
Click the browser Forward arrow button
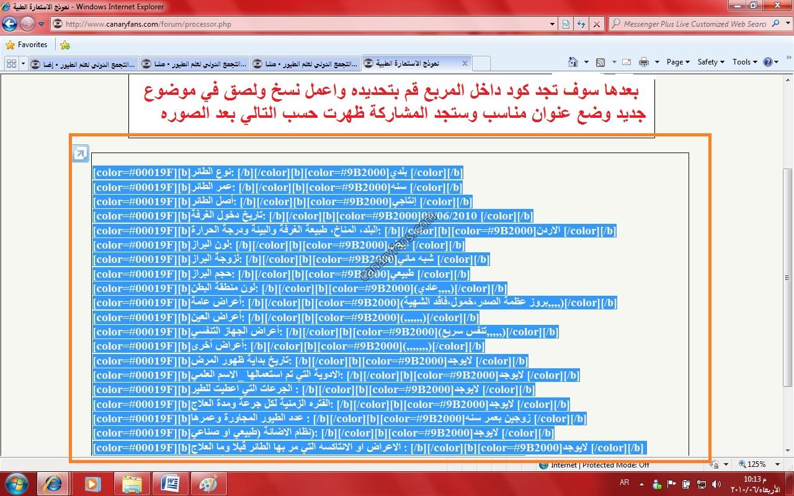27,24
